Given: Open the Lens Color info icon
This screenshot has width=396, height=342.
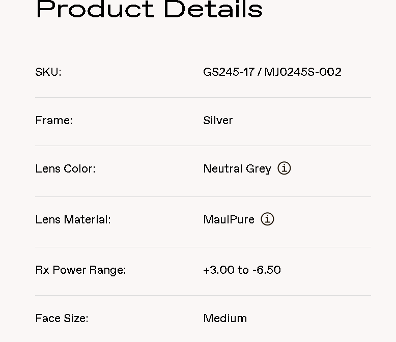Looking at the screenshot, I should (284, 168).
